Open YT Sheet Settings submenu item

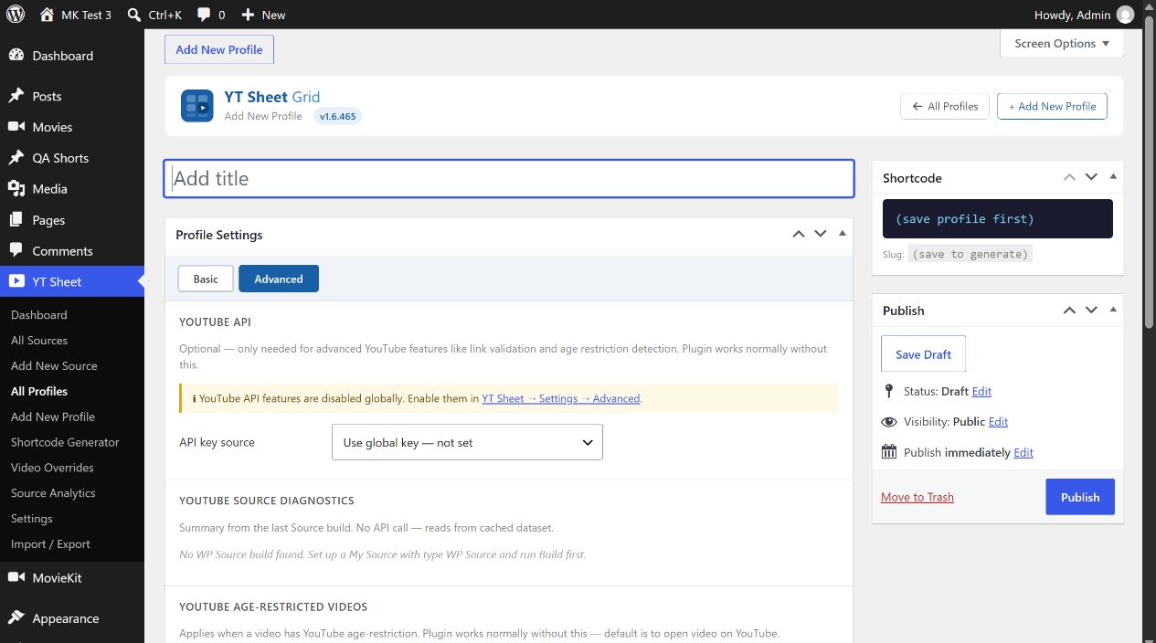point(32,518)
